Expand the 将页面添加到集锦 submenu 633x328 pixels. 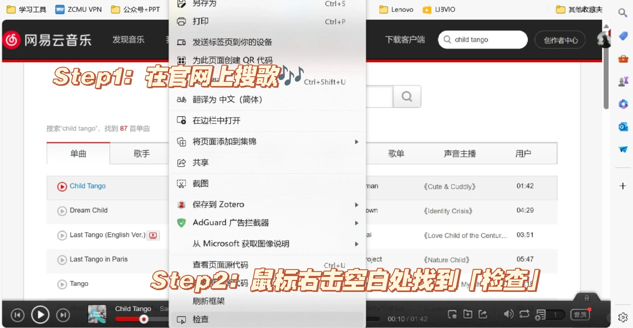coord(225,141)
